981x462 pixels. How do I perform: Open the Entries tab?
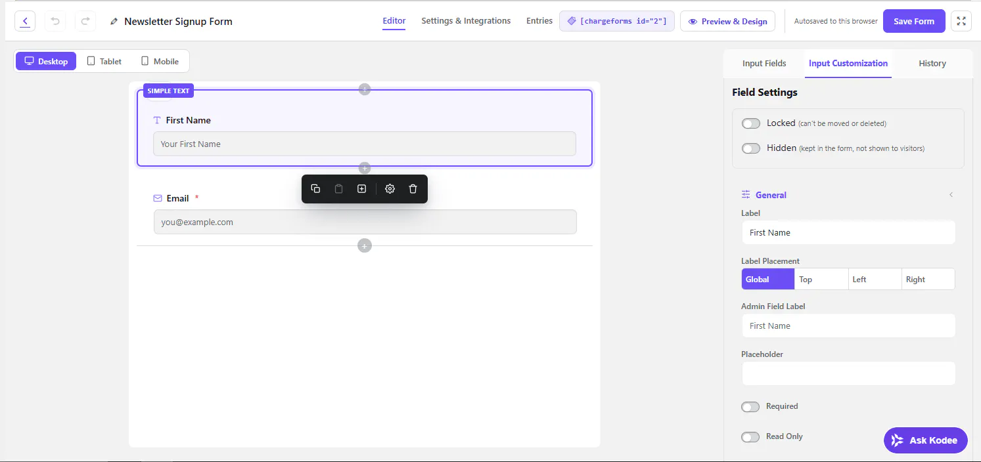pos(539,21)
